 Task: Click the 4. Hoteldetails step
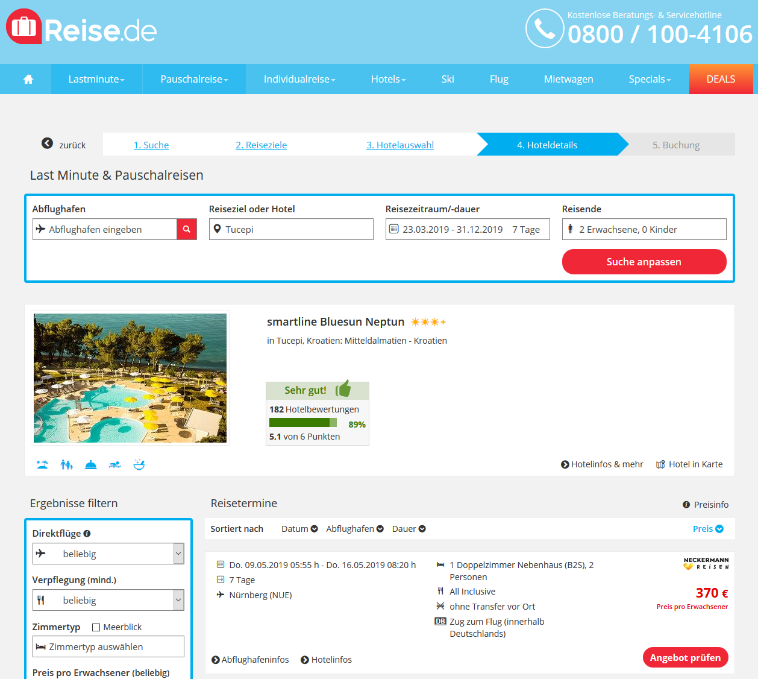[x=547, y=145]
